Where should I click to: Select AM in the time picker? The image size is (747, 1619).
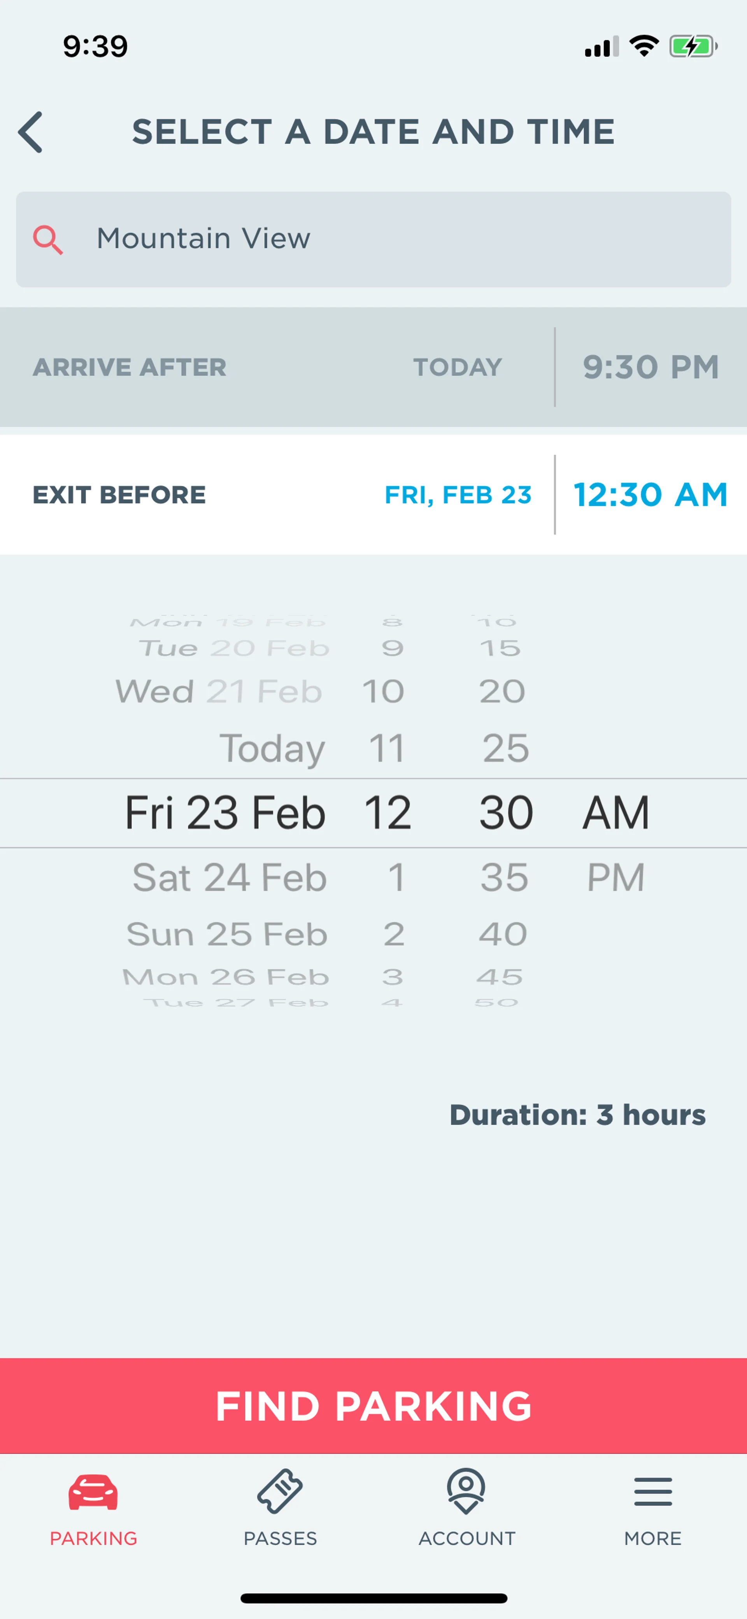point(615,813)
